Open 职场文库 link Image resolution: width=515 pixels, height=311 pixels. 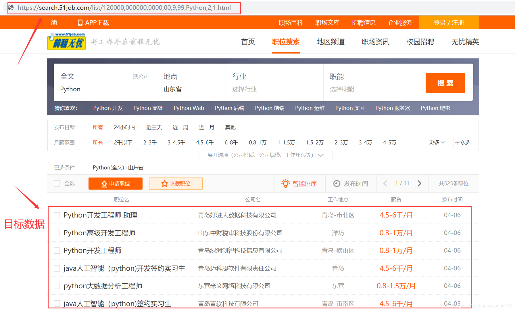(x=327, y=23)
